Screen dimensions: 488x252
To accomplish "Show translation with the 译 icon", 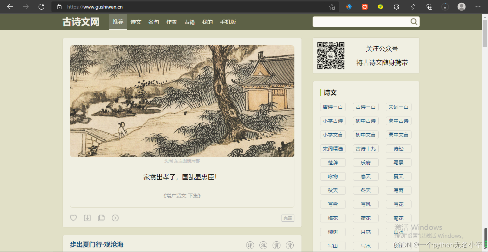I will click(250, 245).
